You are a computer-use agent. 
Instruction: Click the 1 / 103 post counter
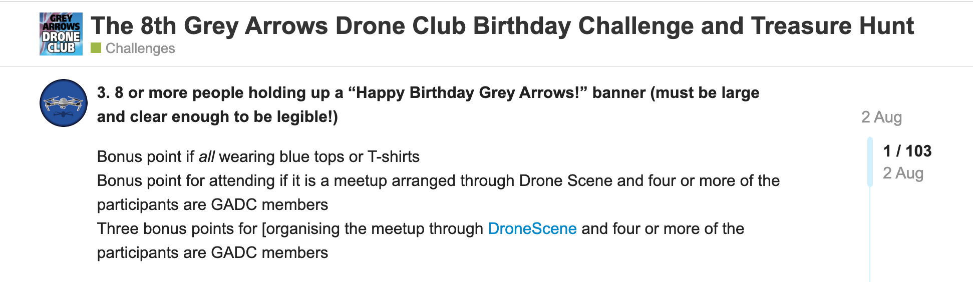tap(907, 151)
